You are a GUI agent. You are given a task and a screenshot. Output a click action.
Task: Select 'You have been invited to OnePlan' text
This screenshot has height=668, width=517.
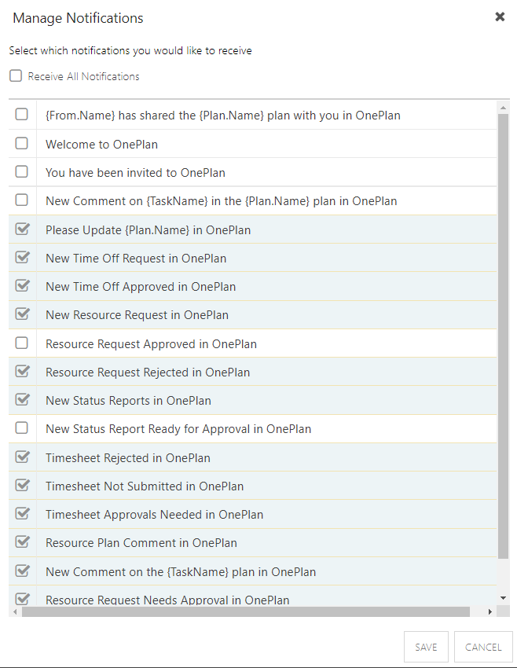click(x=135, y=173)
